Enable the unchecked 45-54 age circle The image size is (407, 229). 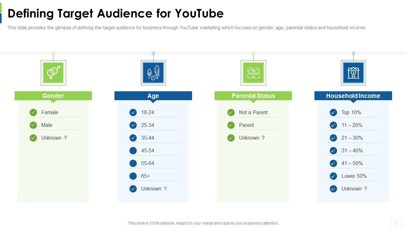coord(133,150)
